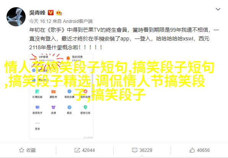
Task: Click the 今天 16:12 timestamp
Action: (40, 21)
